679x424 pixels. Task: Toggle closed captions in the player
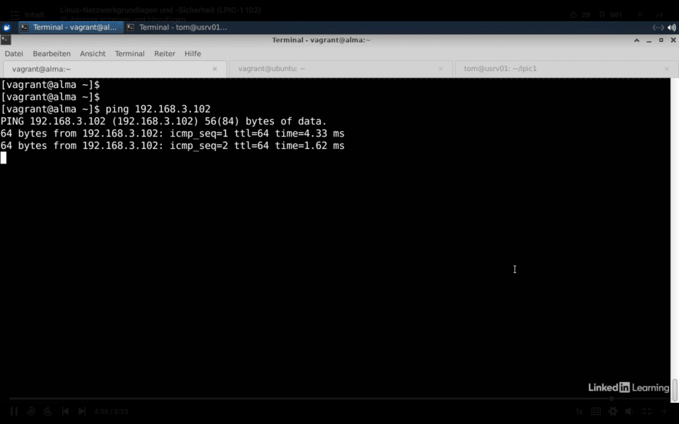click(596, 411)
